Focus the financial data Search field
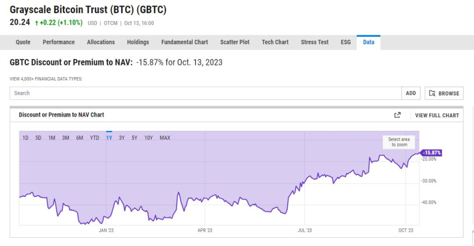Screen dimensions: 474x246 tap(206, 93)
